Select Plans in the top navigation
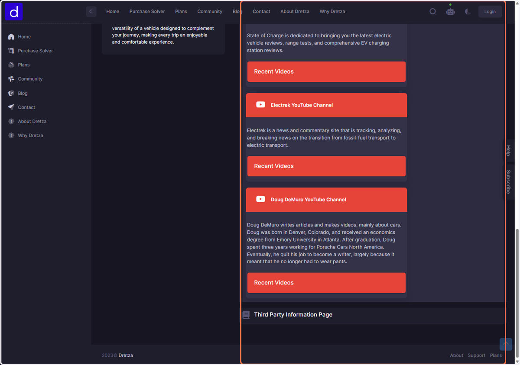The height and width of the screenshot is (365, 520). [181, 12]
